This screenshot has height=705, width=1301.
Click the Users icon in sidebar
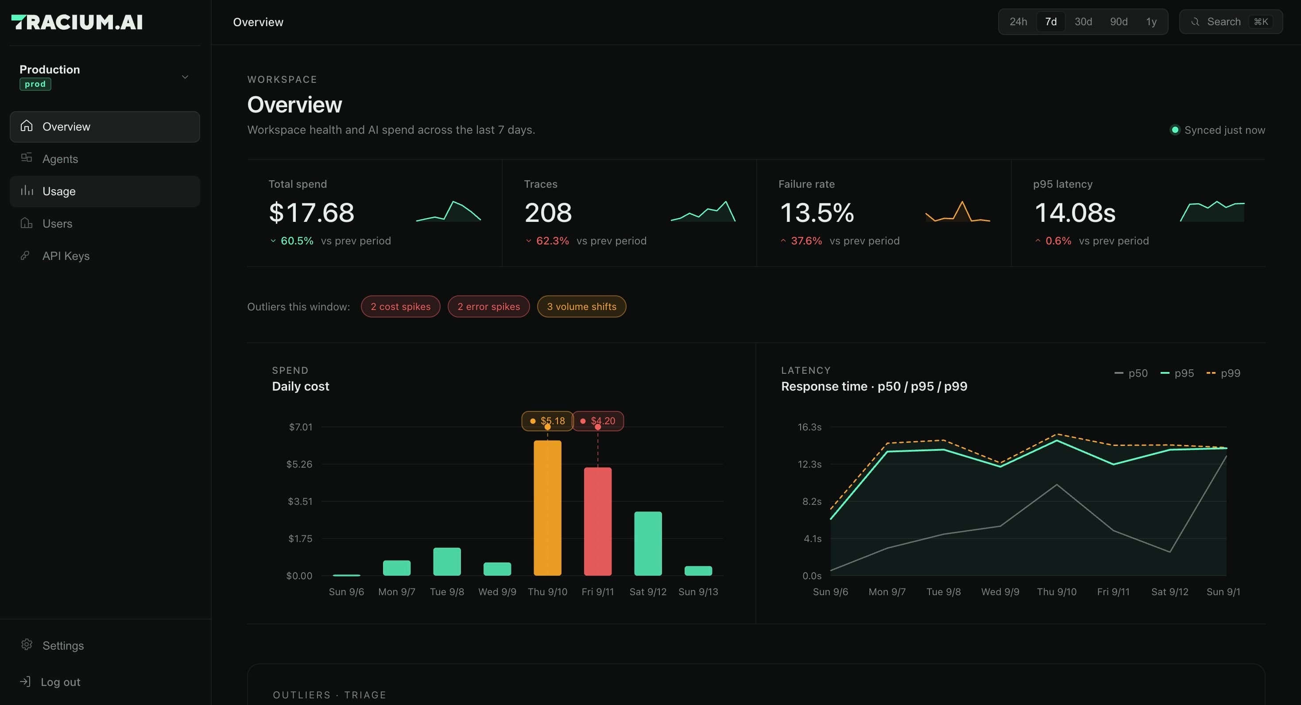26,223
